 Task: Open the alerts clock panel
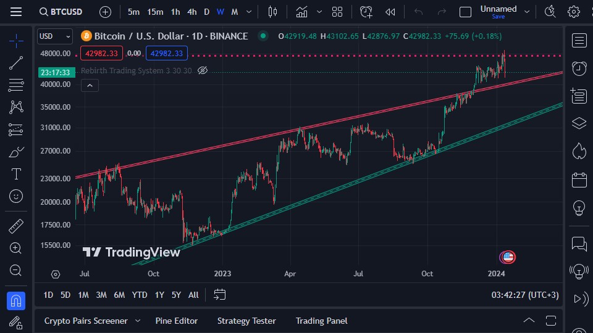click(x=579, y=68)
